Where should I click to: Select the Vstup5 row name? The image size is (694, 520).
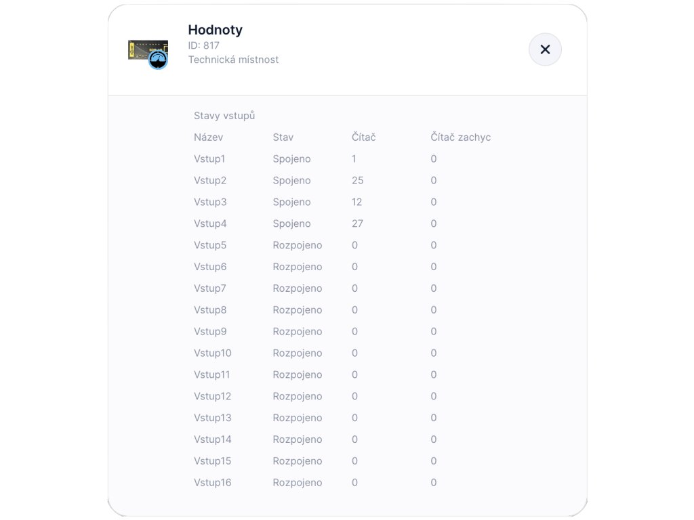[210, 245]
